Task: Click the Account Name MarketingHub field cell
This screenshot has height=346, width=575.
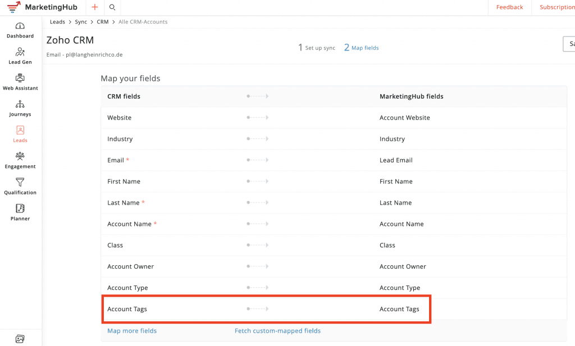Action: [x=401, y=224]
